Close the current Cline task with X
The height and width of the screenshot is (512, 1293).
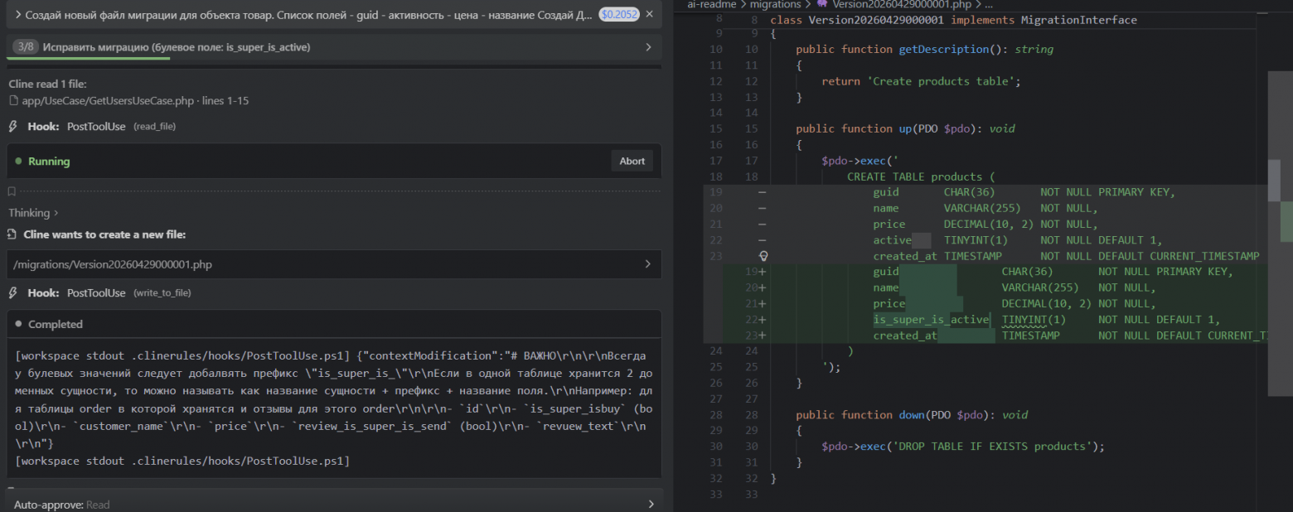(649, 15)
